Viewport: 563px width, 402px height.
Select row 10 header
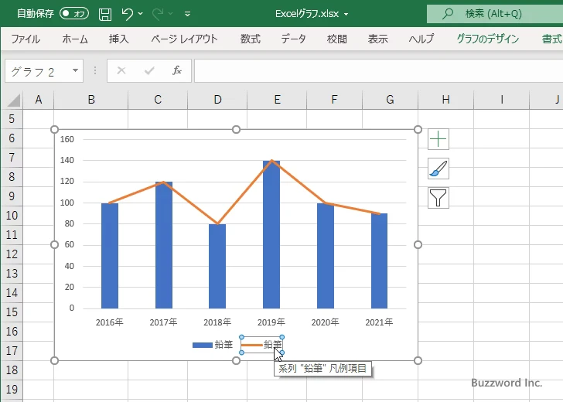[12, 216]
